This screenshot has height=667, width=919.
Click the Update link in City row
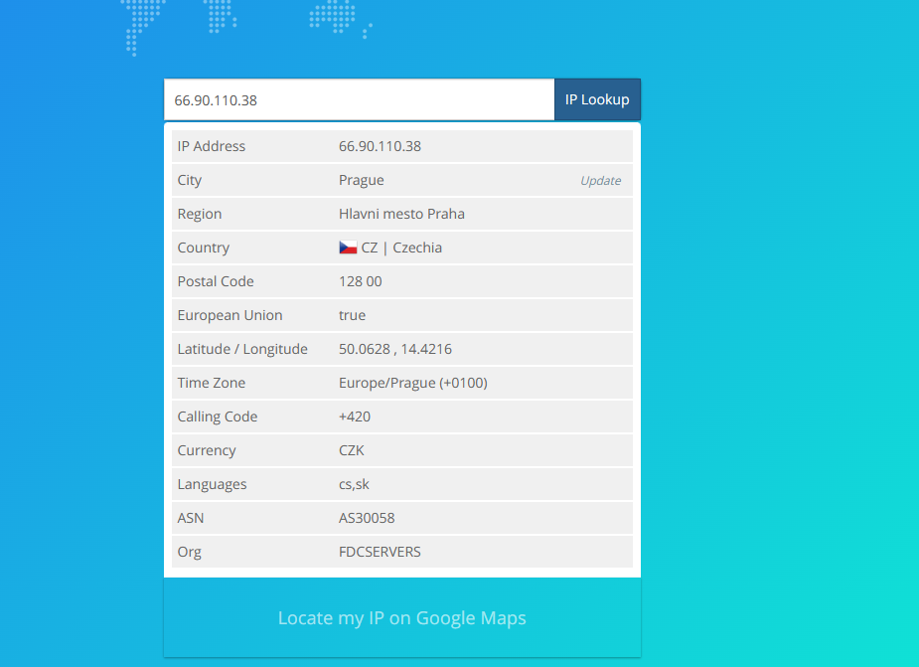(601, 181)
